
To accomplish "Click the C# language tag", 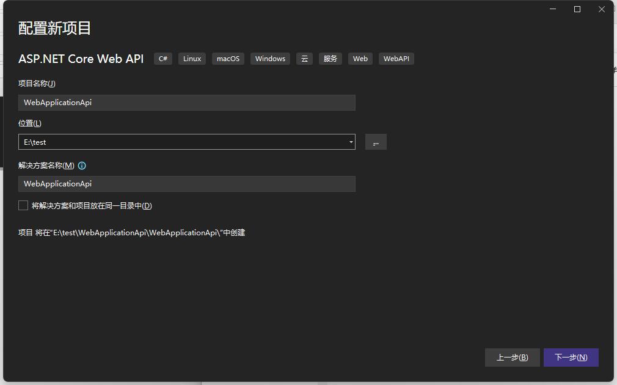I will pyautogui.click(x=163, y=59).
